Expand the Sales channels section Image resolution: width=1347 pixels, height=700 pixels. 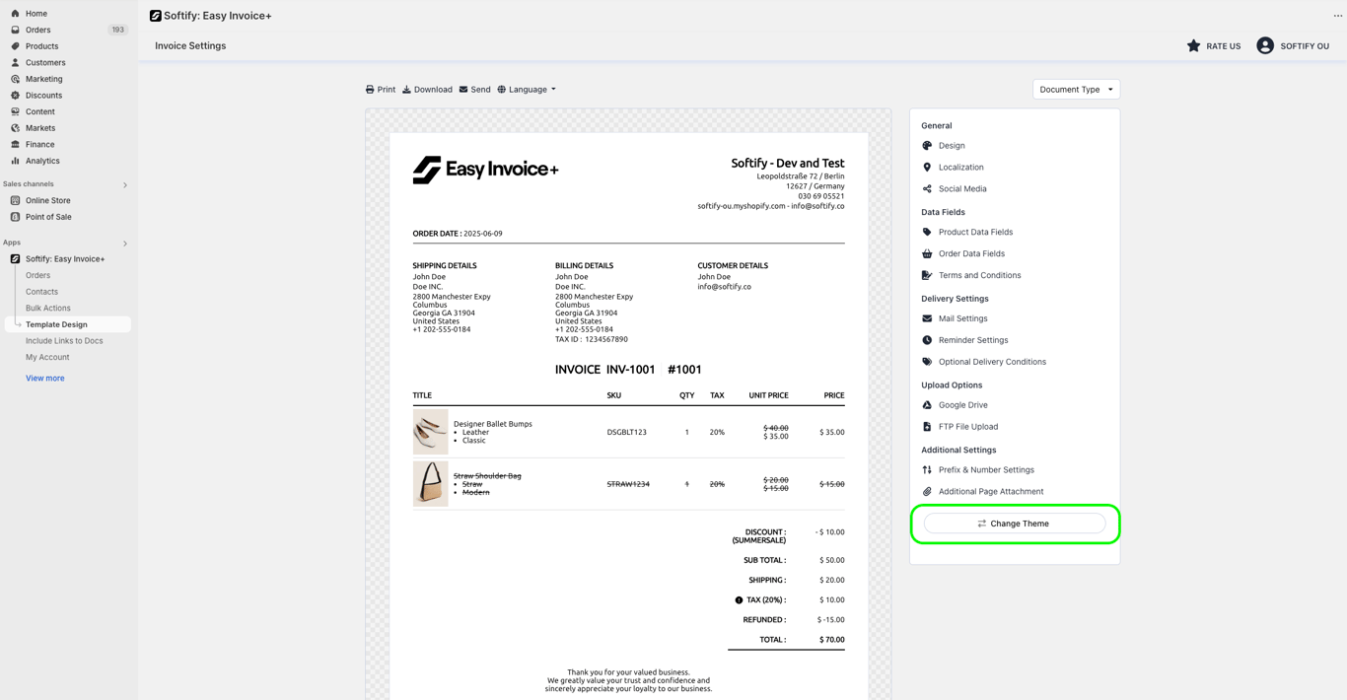click(125, 185)
